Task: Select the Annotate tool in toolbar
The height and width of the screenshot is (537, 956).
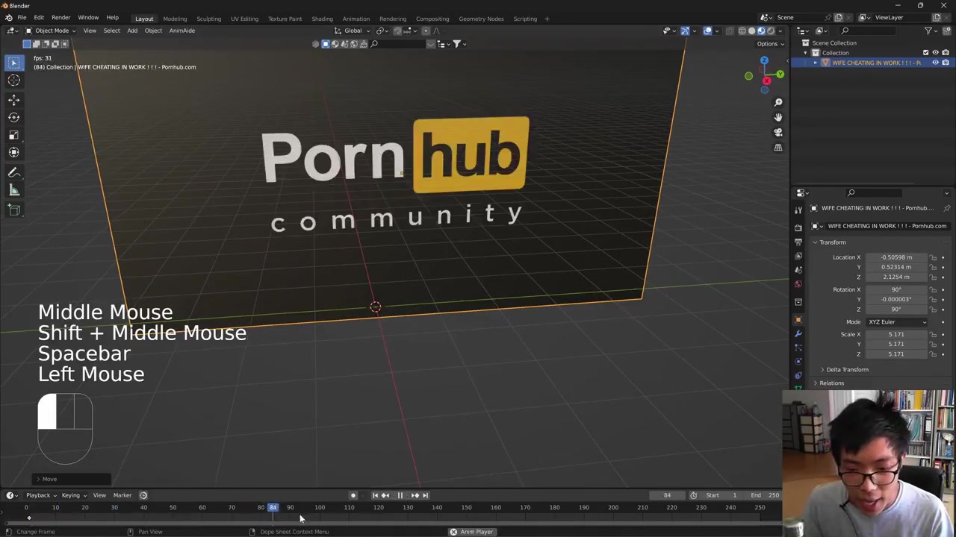Action: pos(13,172)
